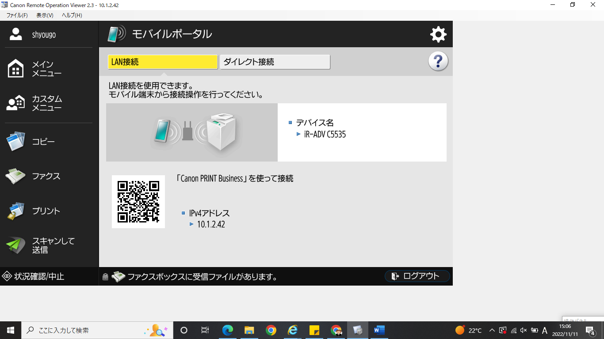This screenshot has width=604, height=339.
Task: Click the taskbar search box
Action: [96, 330]
